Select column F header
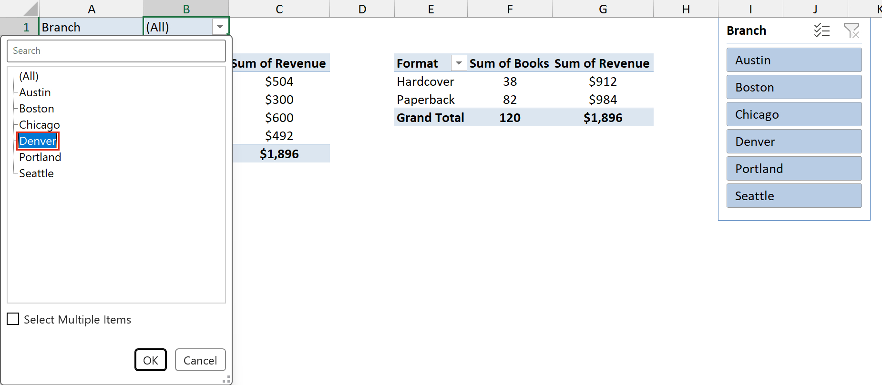 pyautogui.click(x=510, y=9)
